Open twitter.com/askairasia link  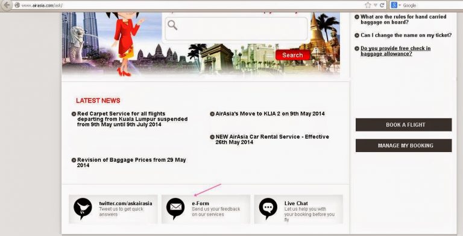coord(125,203)
